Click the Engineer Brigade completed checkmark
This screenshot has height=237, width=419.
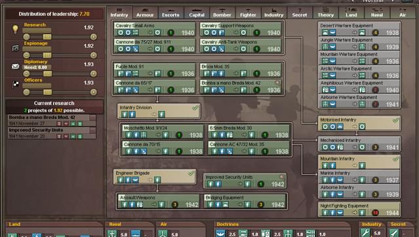point(191,173)
